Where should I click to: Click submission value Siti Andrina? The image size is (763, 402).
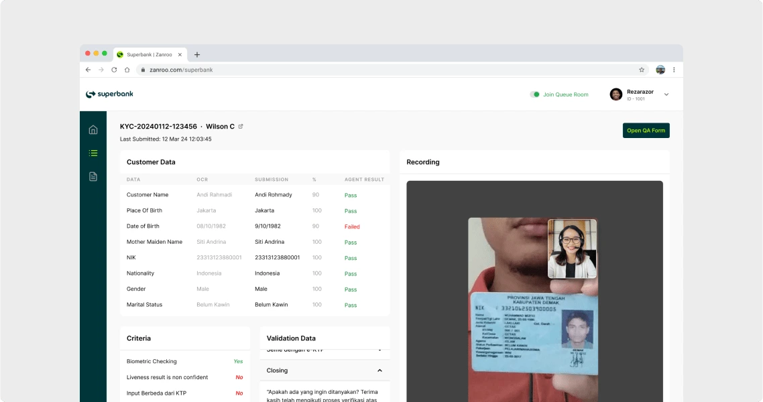click(x=270, y=242)
